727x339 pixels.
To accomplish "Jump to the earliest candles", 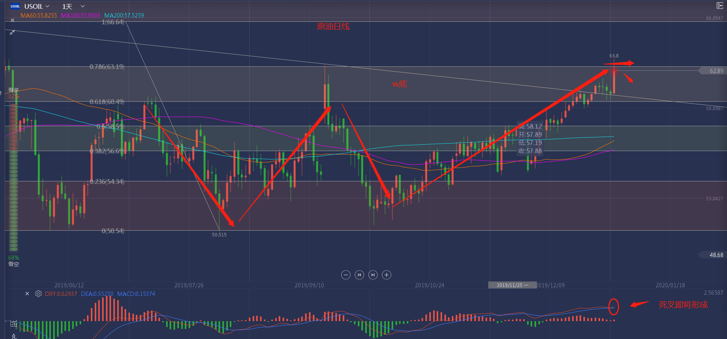I will [359, 275].
